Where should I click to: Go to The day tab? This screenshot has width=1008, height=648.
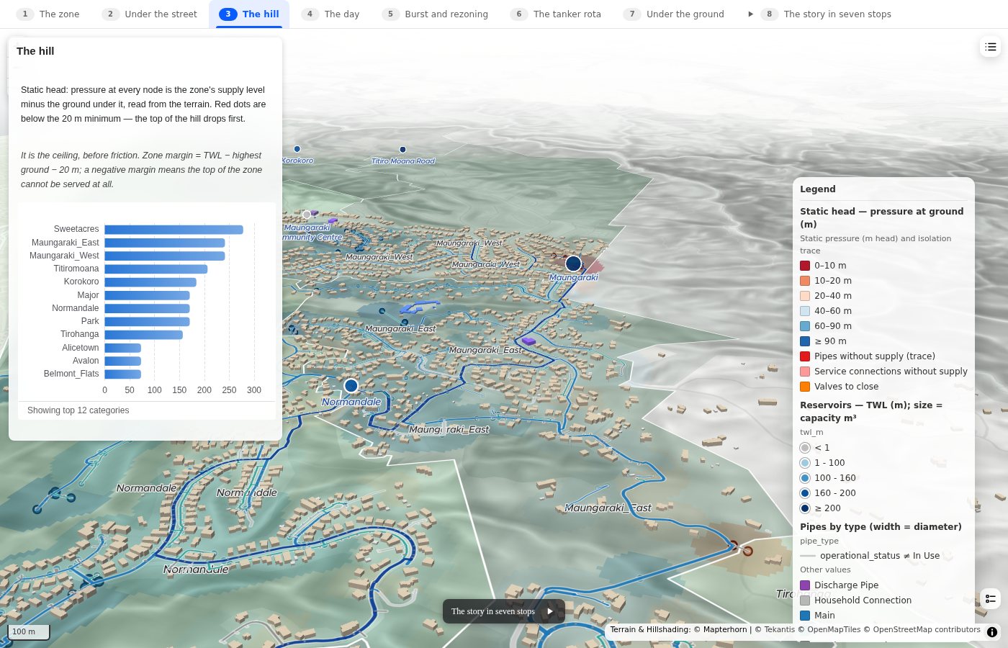pyautogui.click(x=330, y=14)
